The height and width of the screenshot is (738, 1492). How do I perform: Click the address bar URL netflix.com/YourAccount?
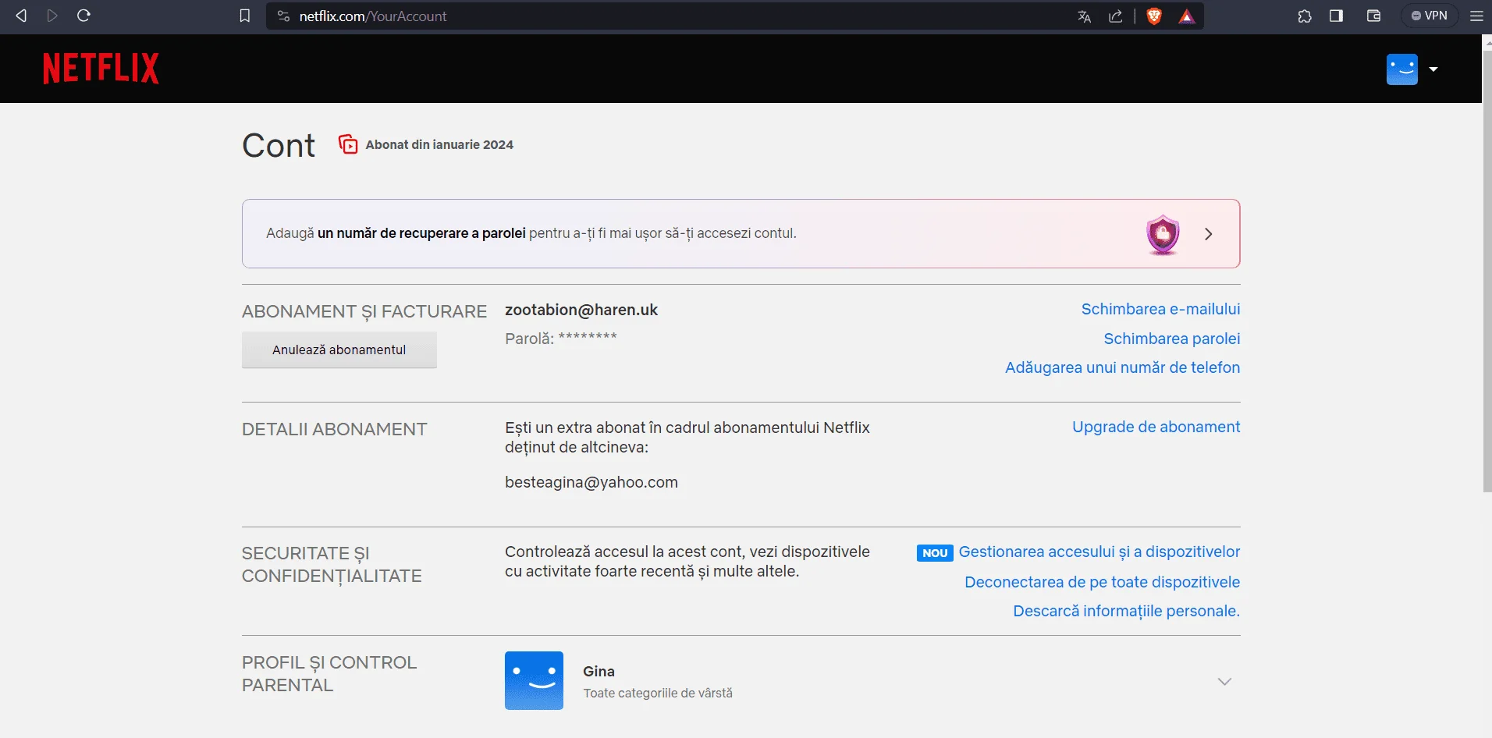click(x=373, y=16)
